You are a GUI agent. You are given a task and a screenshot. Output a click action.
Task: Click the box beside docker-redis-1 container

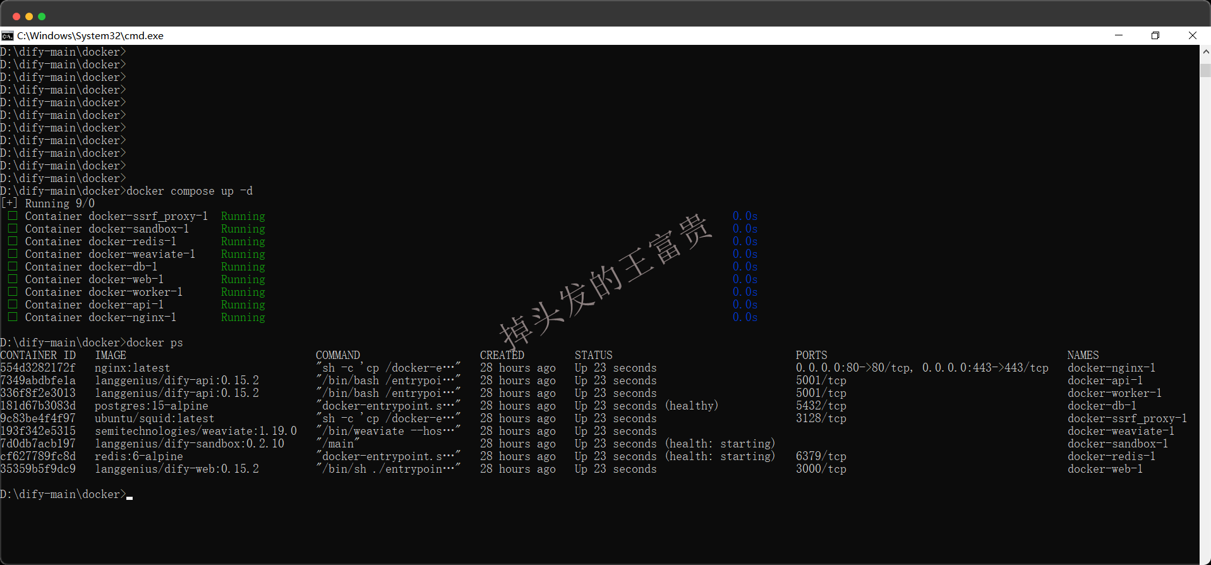click(12, 241)
